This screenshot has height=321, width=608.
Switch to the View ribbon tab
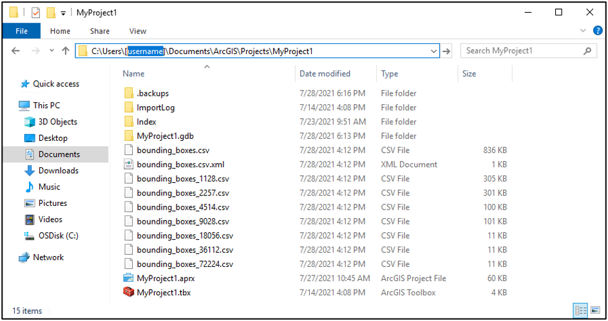pos(138,31)
